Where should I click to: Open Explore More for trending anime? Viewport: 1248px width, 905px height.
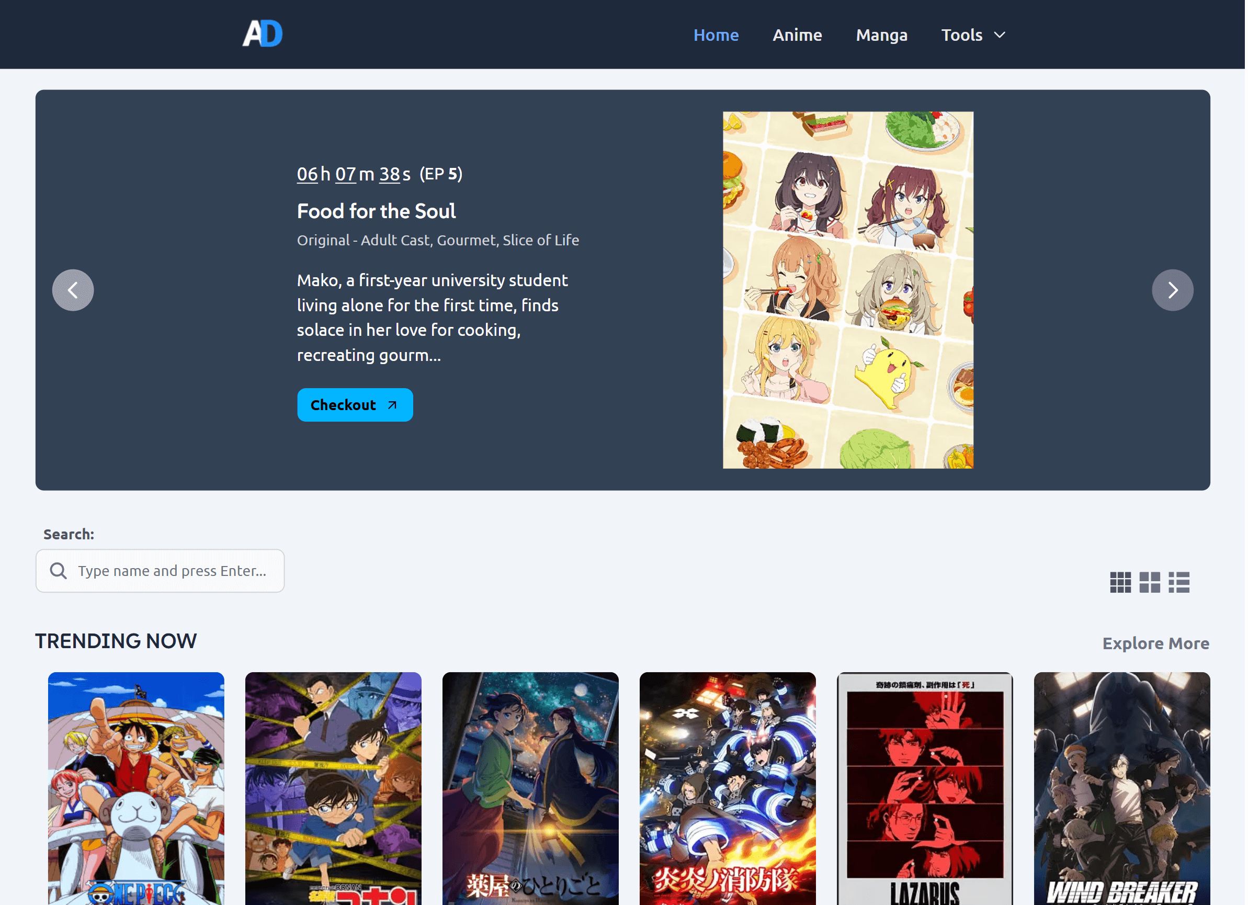click(x=1155, y=642)
